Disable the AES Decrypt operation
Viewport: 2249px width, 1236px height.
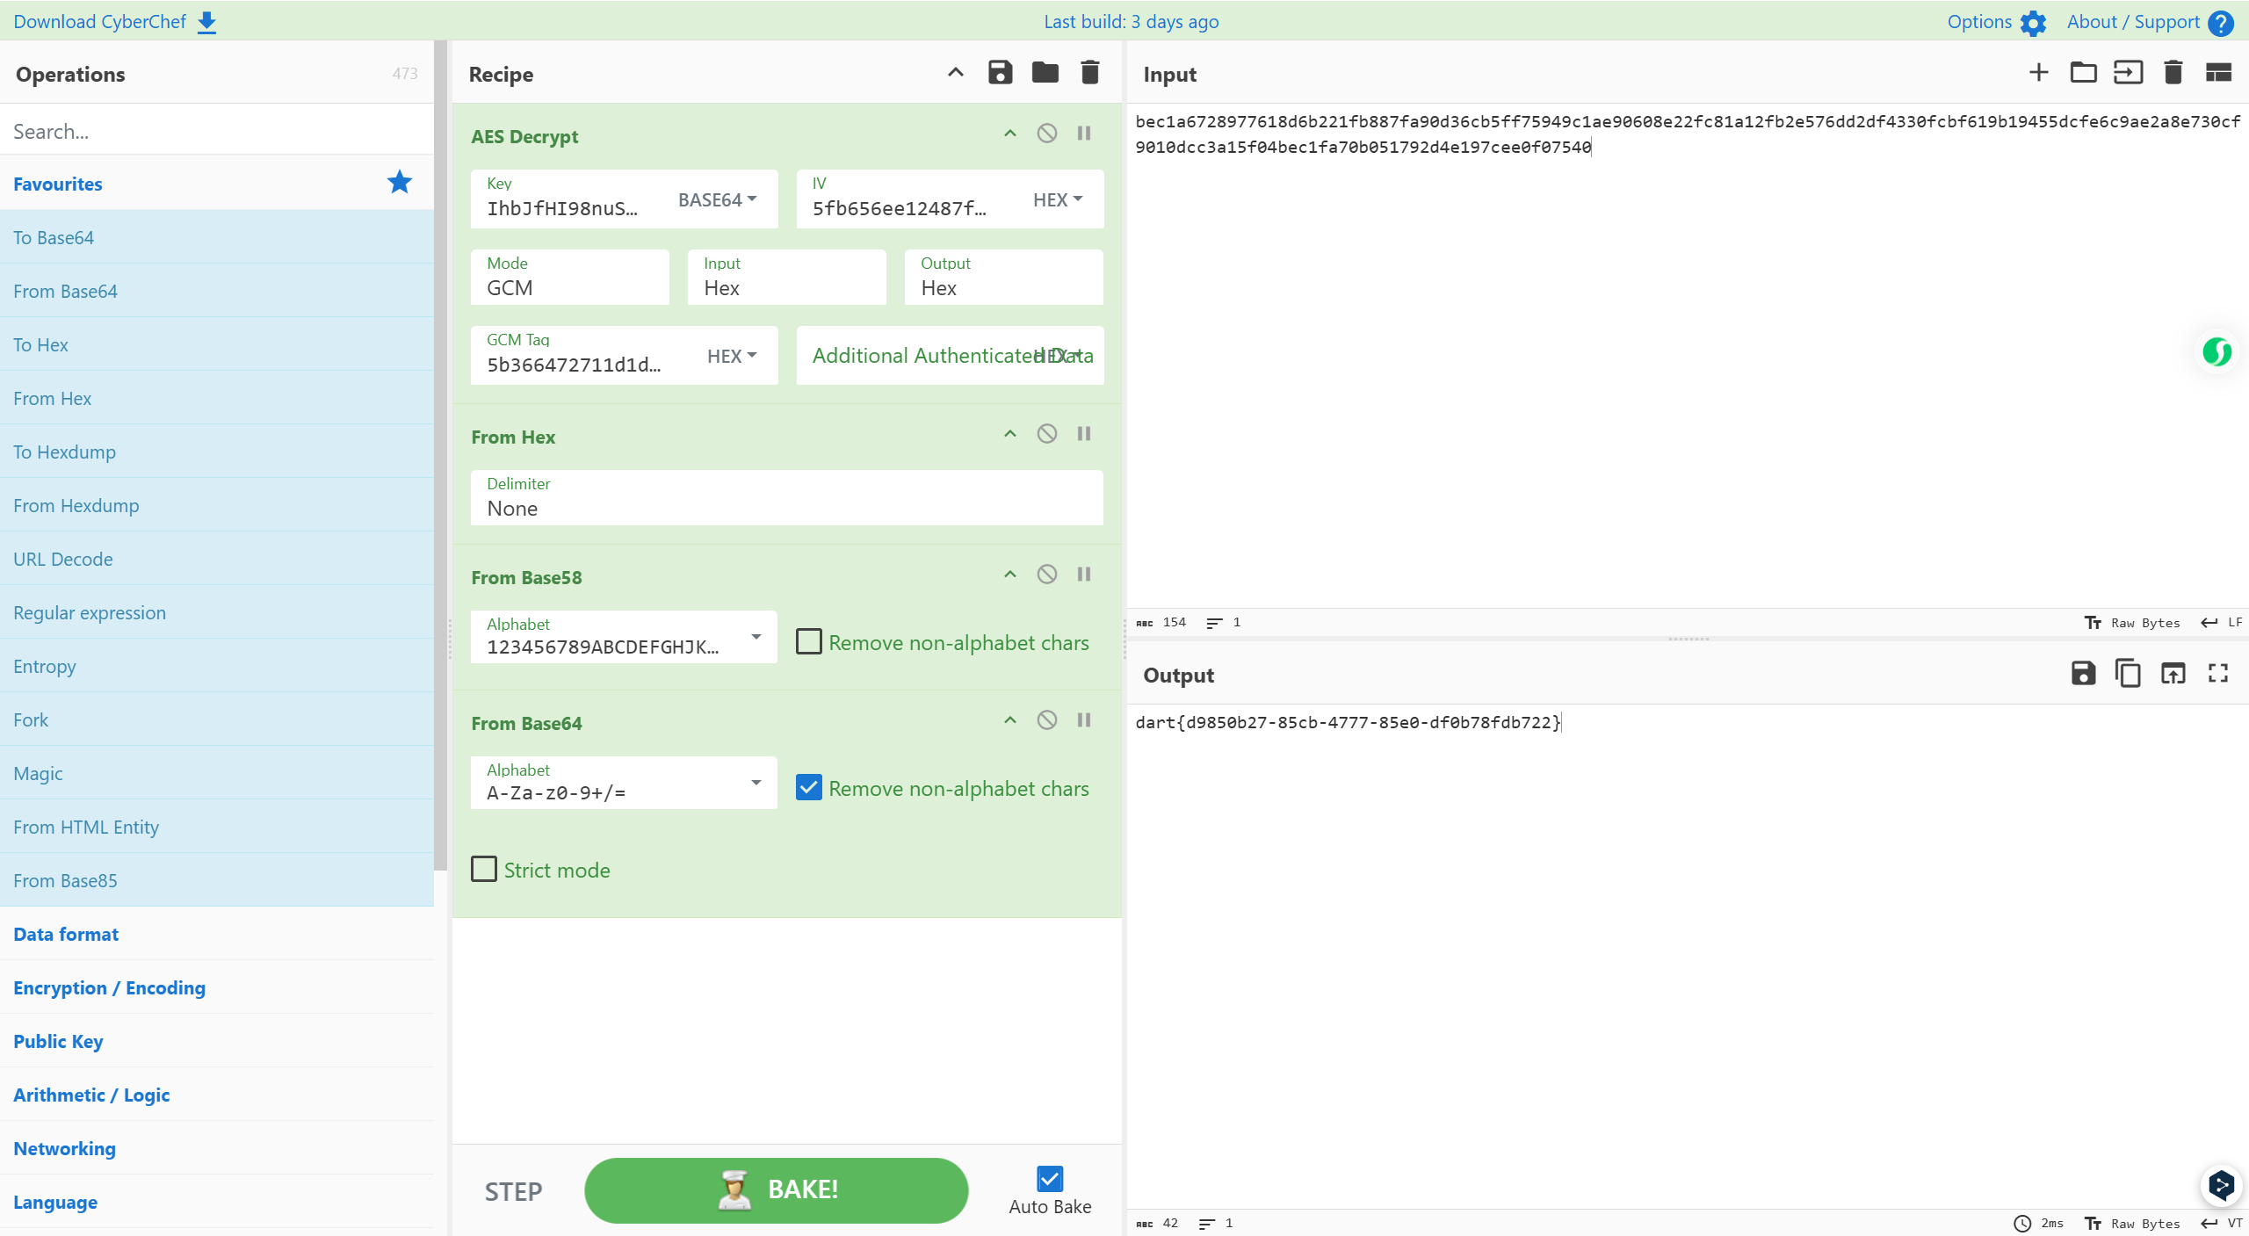click(1046, 134)
